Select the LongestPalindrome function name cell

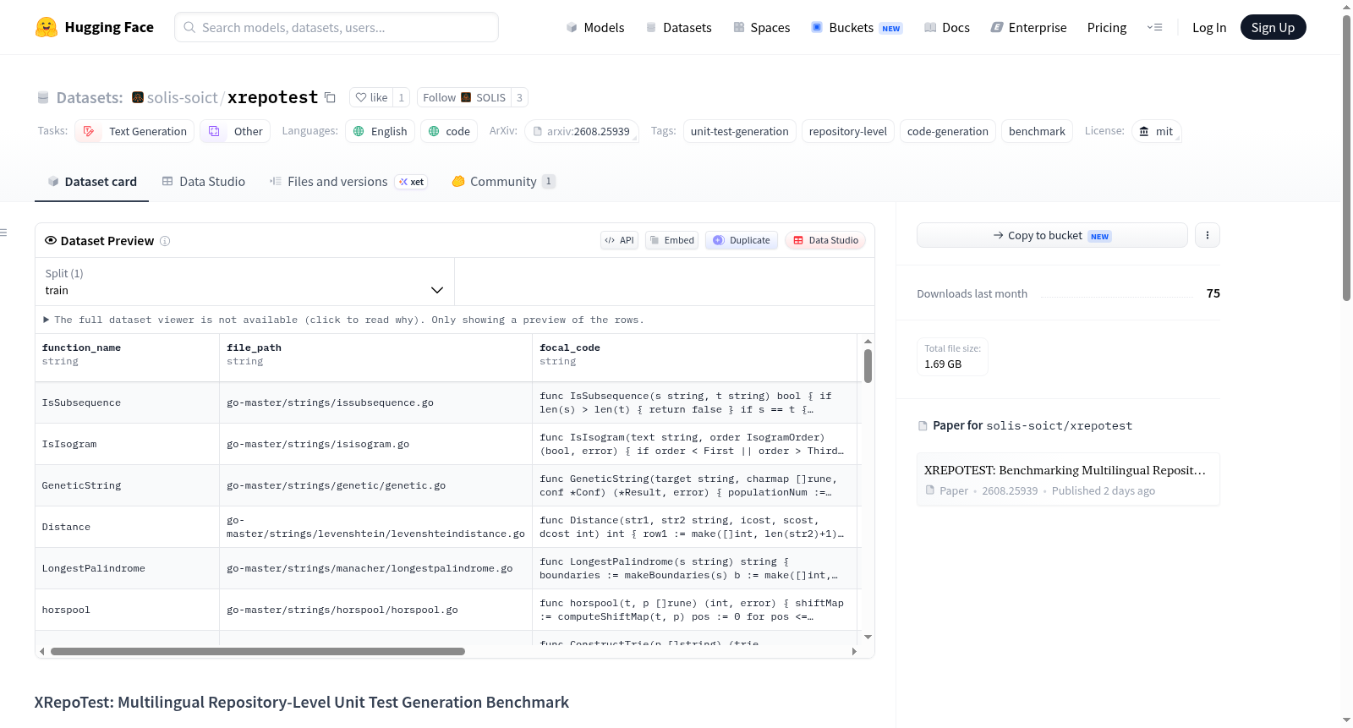coord(127,568)
